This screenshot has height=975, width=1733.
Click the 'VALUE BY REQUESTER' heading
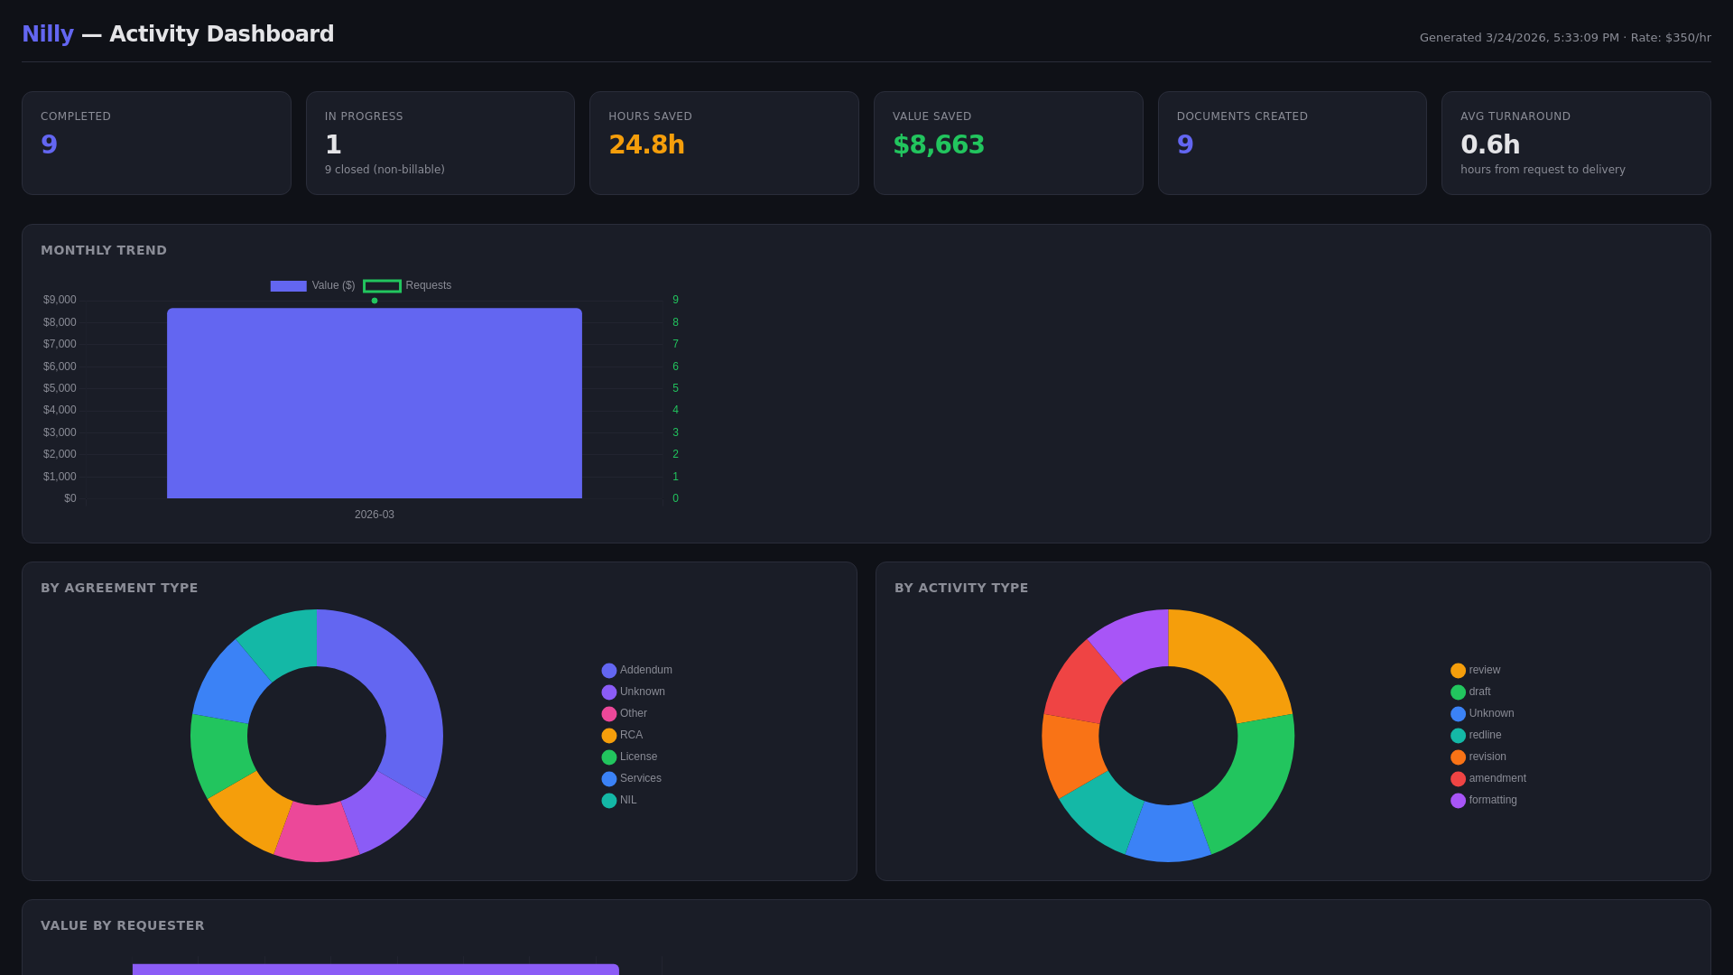(x=123, y=925)
